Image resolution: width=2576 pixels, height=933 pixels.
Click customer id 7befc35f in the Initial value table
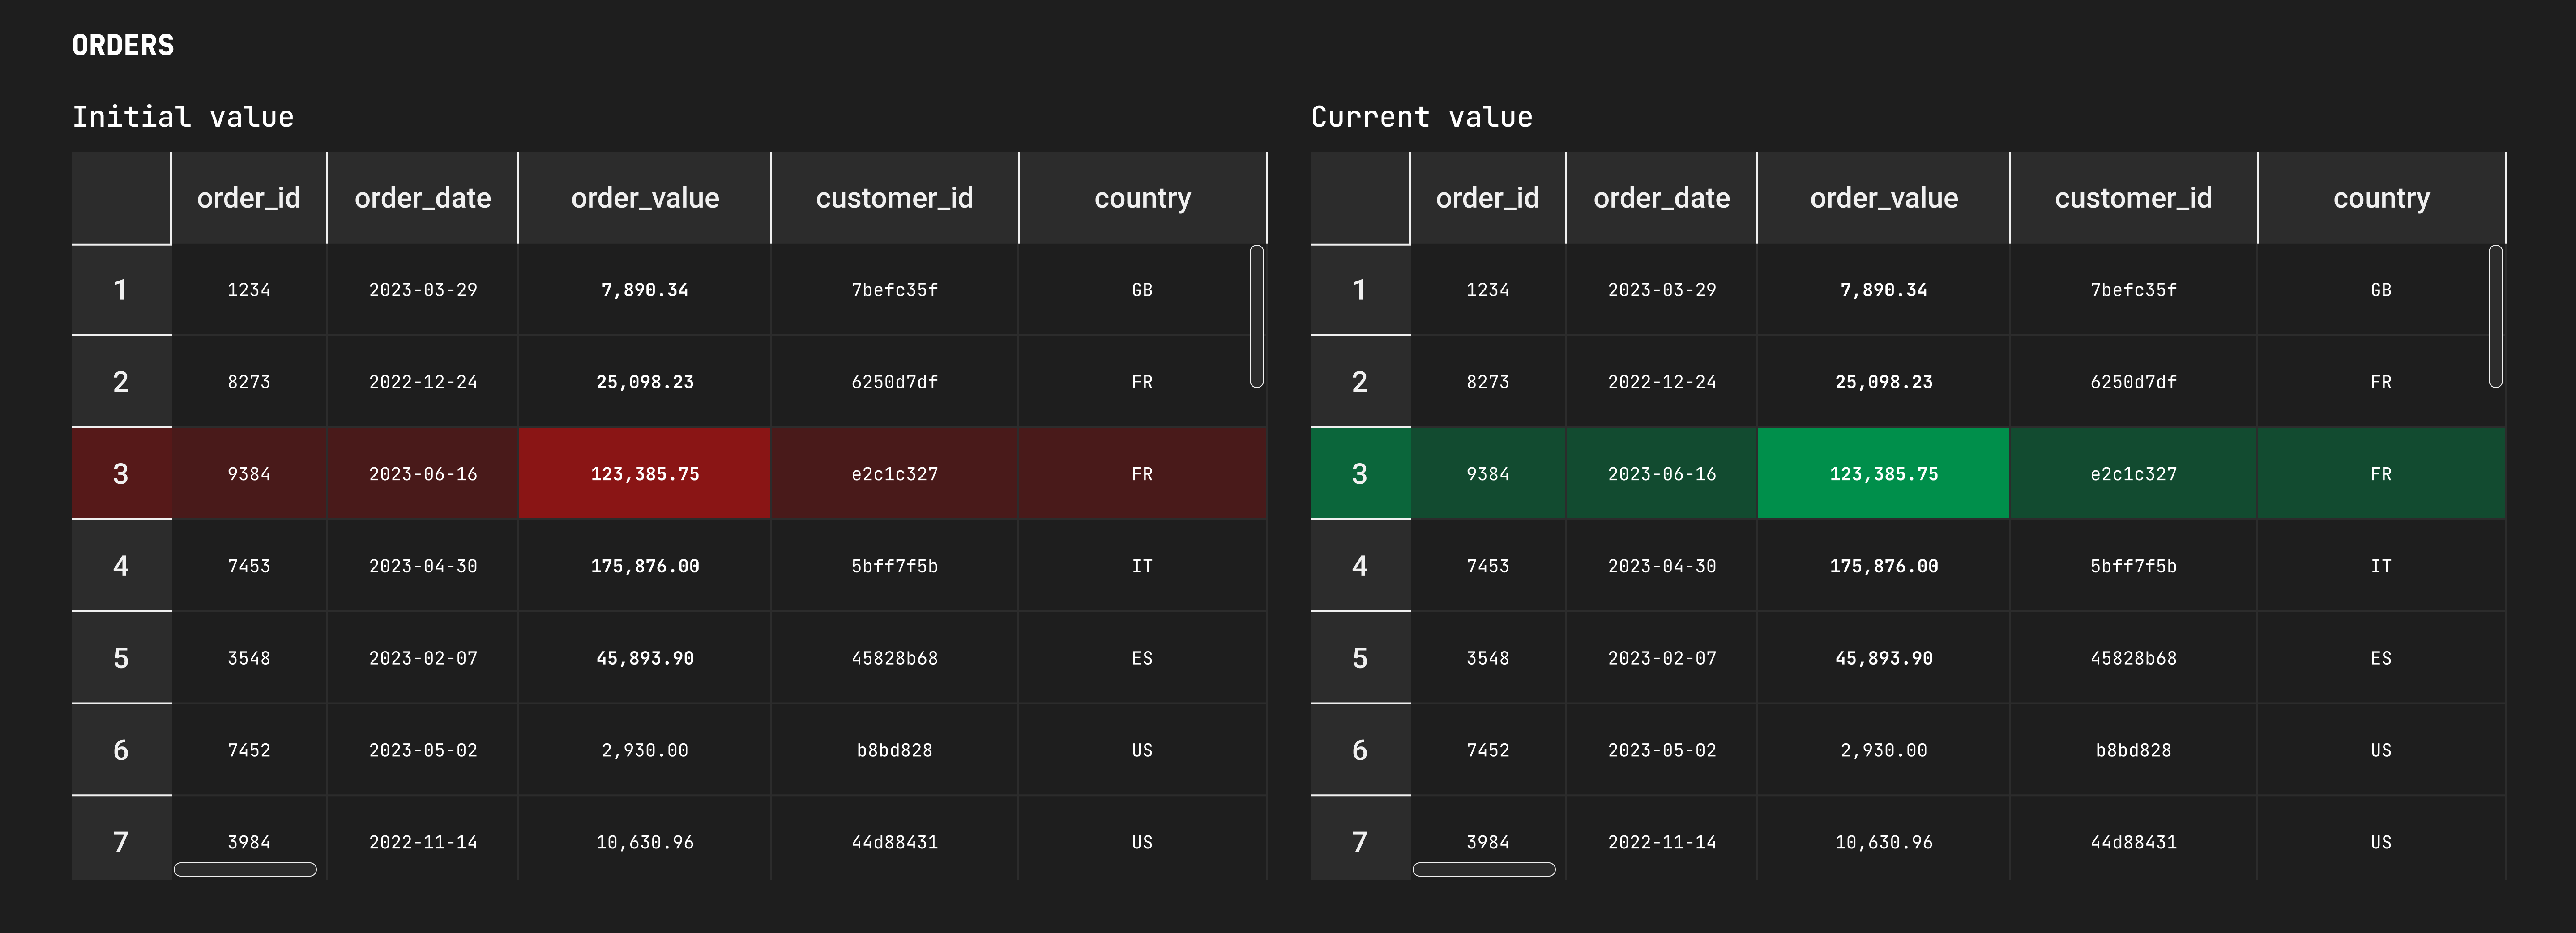pos(894,290)
